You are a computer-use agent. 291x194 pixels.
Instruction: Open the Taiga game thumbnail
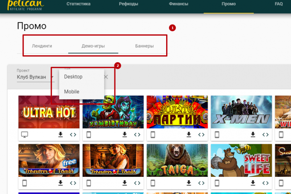pyautogui.click(x=177, y=160)
